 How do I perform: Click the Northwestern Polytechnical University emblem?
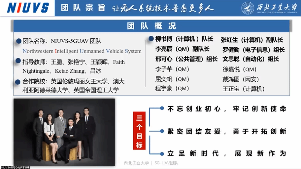(248, 8)
